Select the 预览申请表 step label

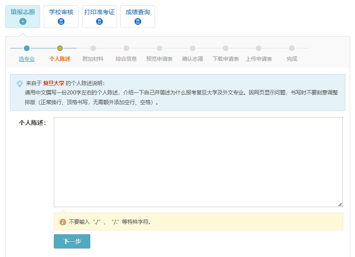159,59
